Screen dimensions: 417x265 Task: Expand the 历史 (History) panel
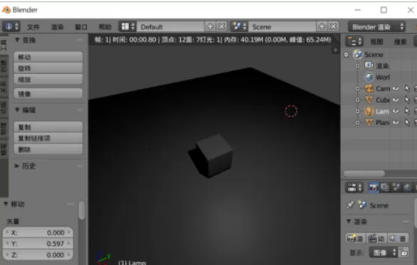coord(17,166)
